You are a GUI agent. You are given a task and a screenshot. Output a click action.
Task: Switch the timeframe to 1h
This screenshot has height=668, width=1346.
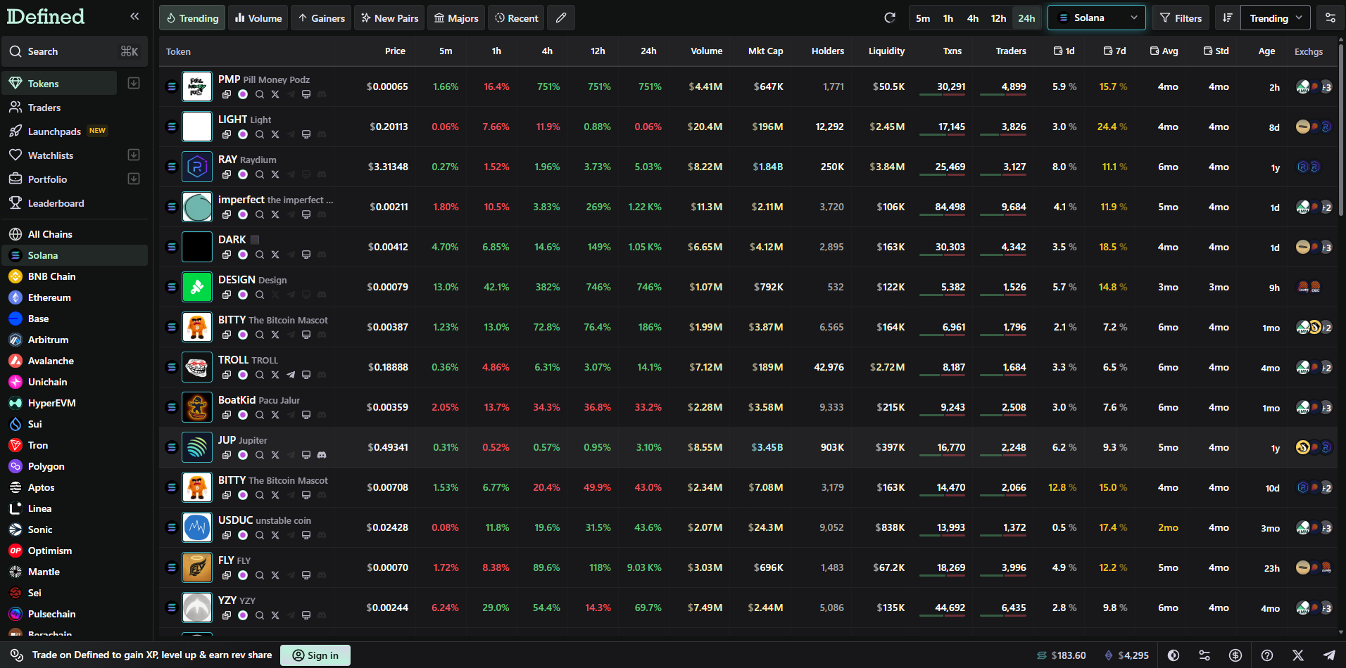[x=948, y=18]
